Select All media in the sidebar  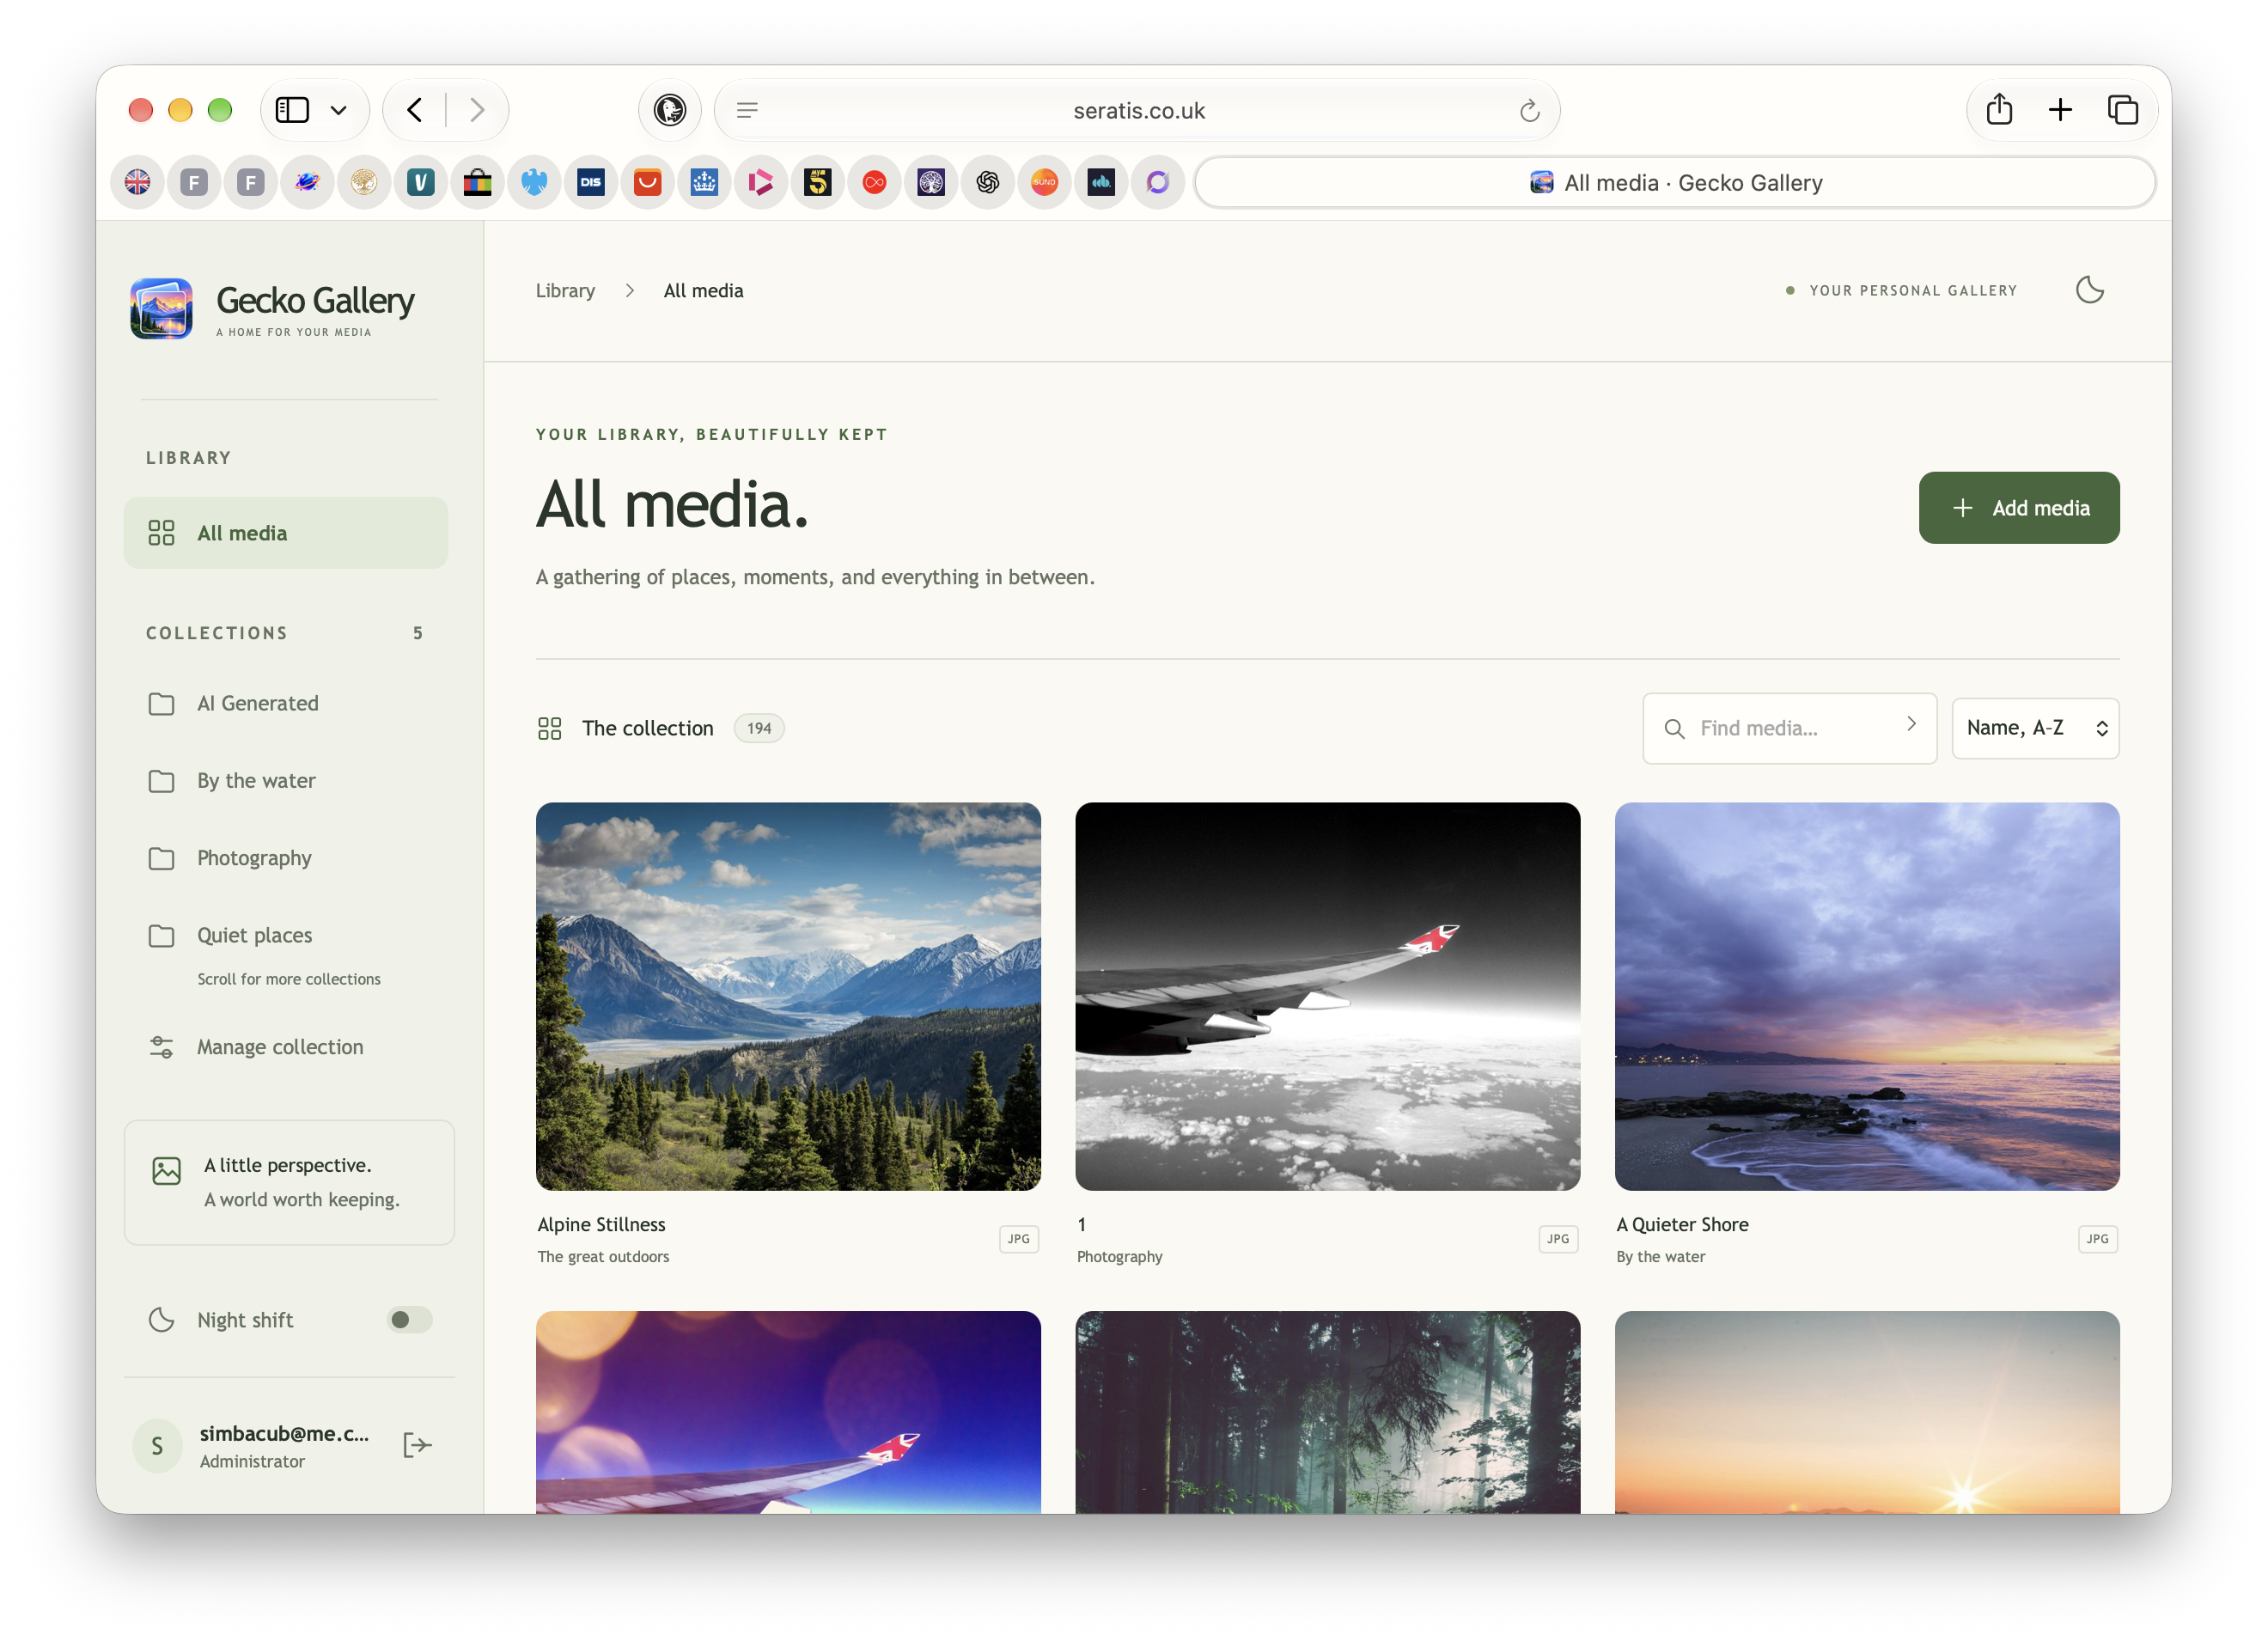[286, 533]
